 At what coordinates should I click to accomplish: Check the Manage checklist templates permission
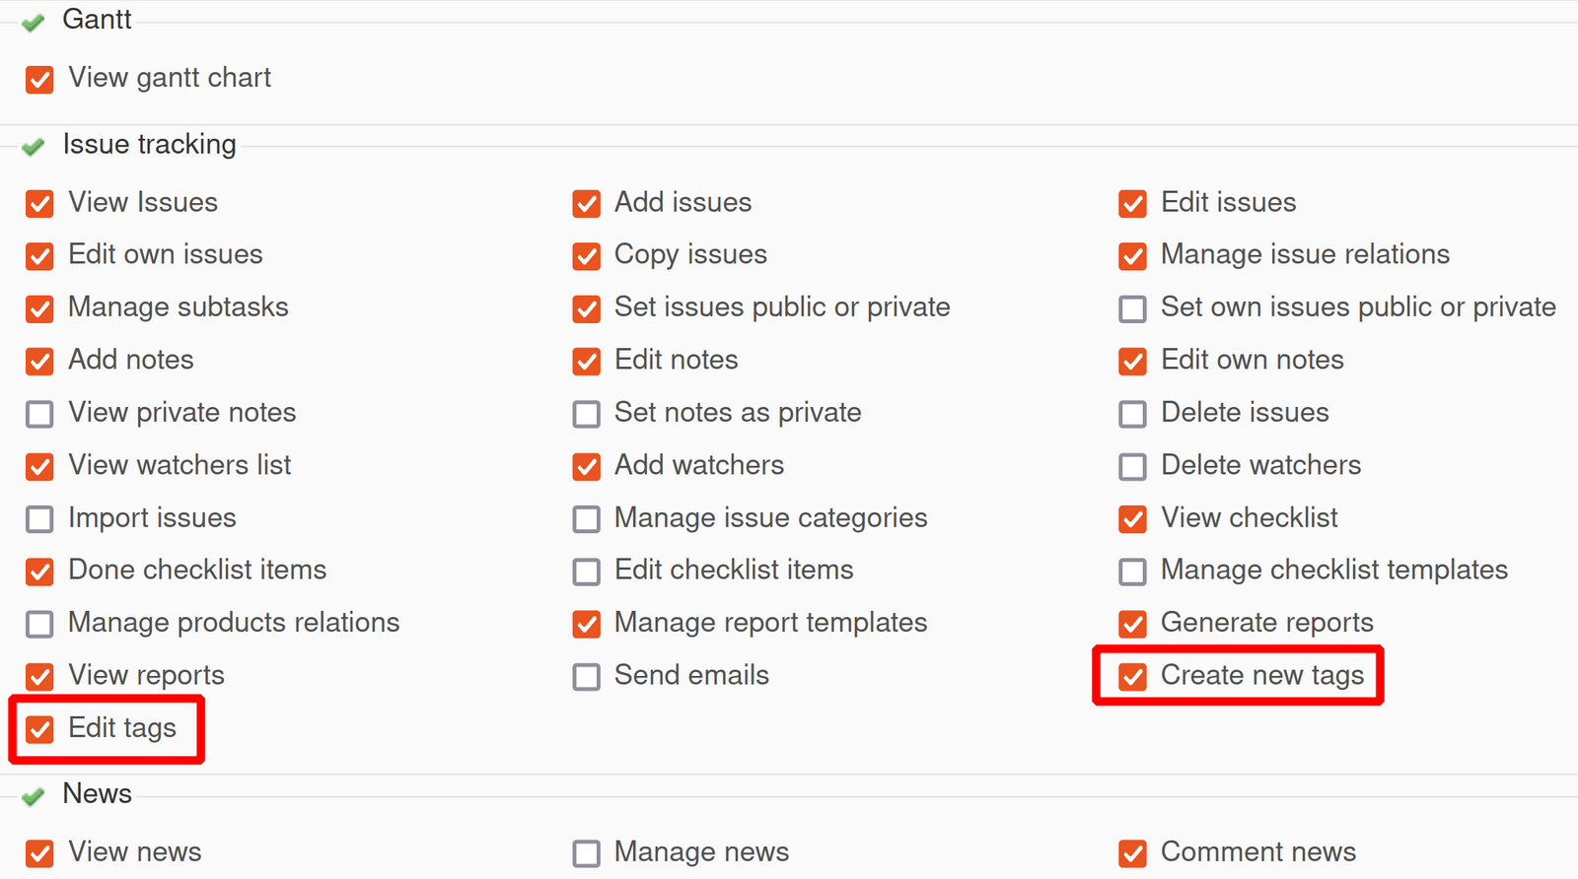[x=1132, y=572]
